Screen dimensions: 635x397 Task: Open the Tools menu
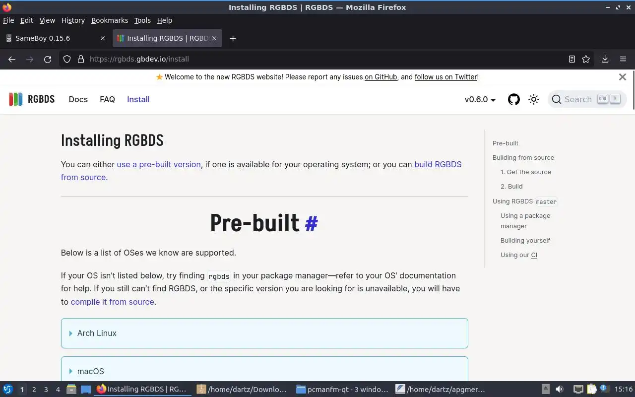[142, 20]
